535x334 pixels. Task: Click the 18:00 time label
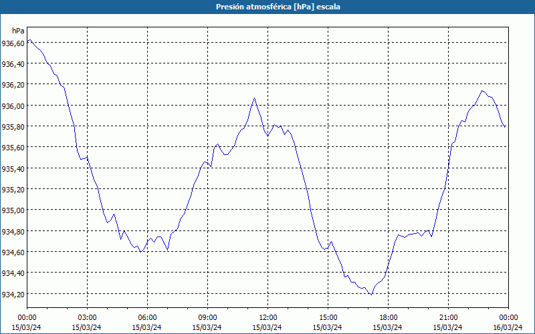pyautogui.click(x=388, y=318)
